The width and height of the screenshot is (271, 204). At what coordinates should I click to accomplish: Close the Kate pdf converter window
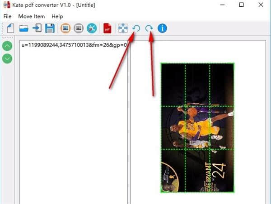click(261, 5)
